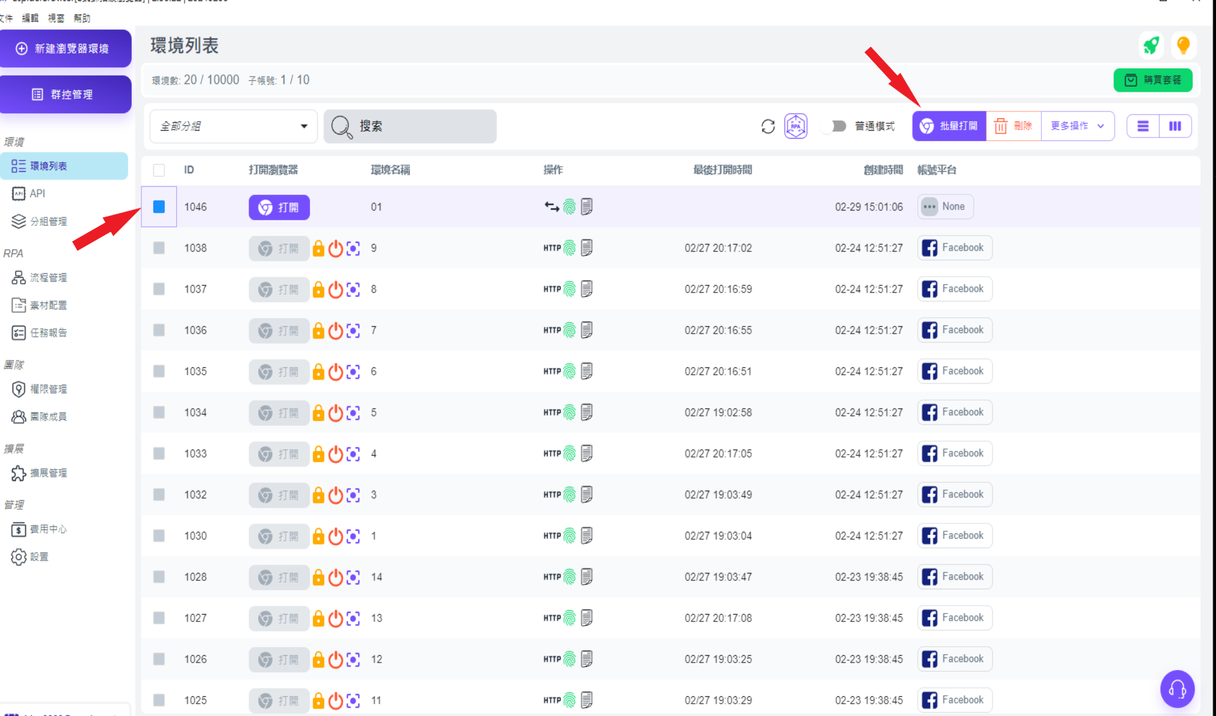This screenshot has width=1216, height=716.
Task: Click the 搜索 search input field
Action: tap(410, 126)
